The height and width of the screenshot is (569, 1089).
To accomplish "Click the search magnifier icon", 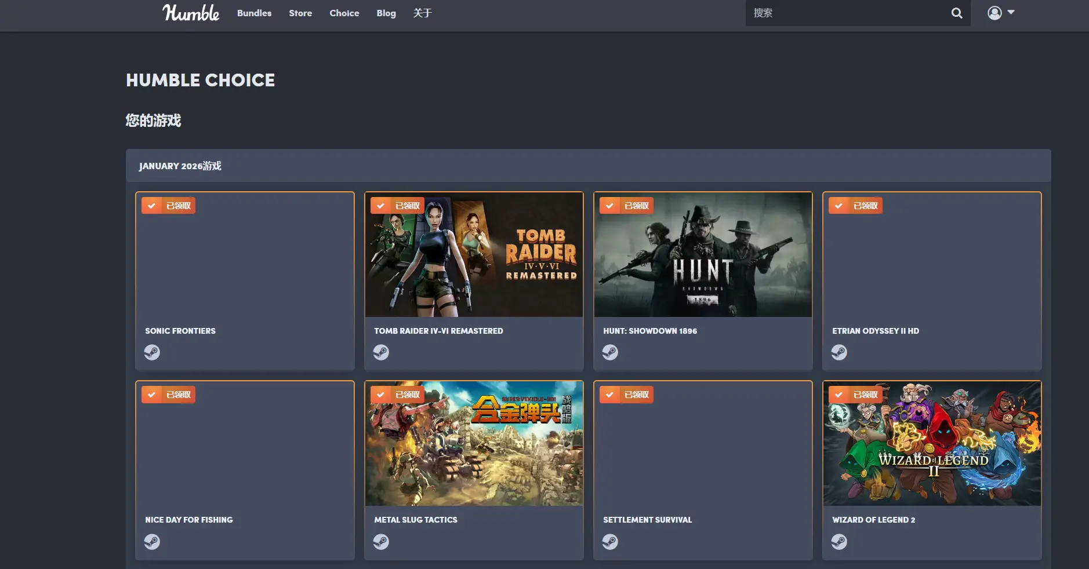I will [x=956, y=13].
